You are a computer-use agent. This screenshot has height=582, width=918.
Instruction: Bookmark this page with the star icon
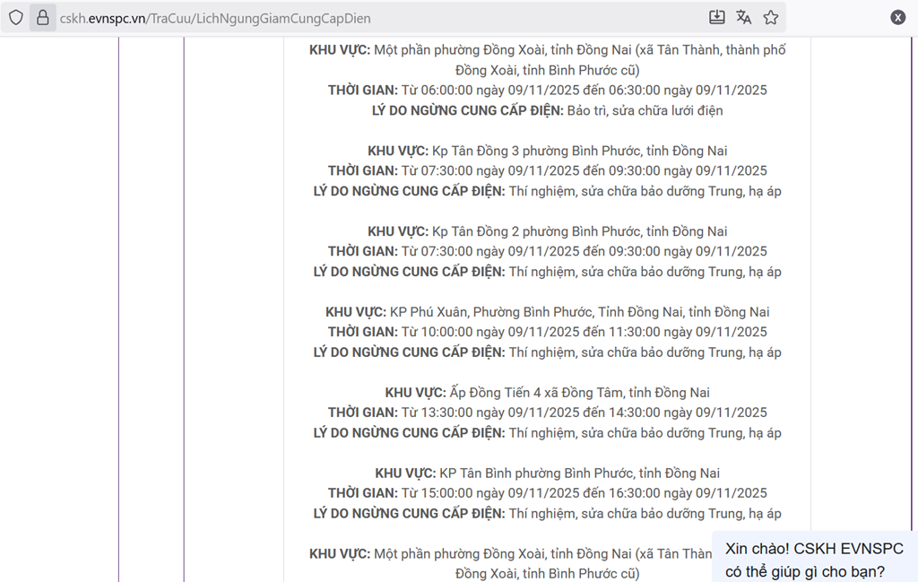pos(770,18)
